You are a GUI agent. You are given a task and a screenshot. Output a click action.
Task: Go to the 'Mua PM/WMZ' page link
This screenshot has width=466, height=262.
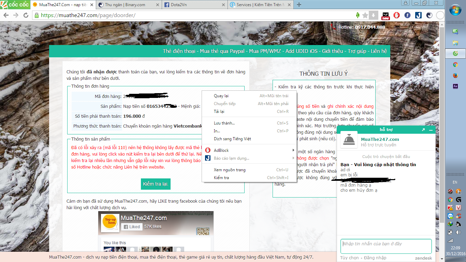[265, 51]
